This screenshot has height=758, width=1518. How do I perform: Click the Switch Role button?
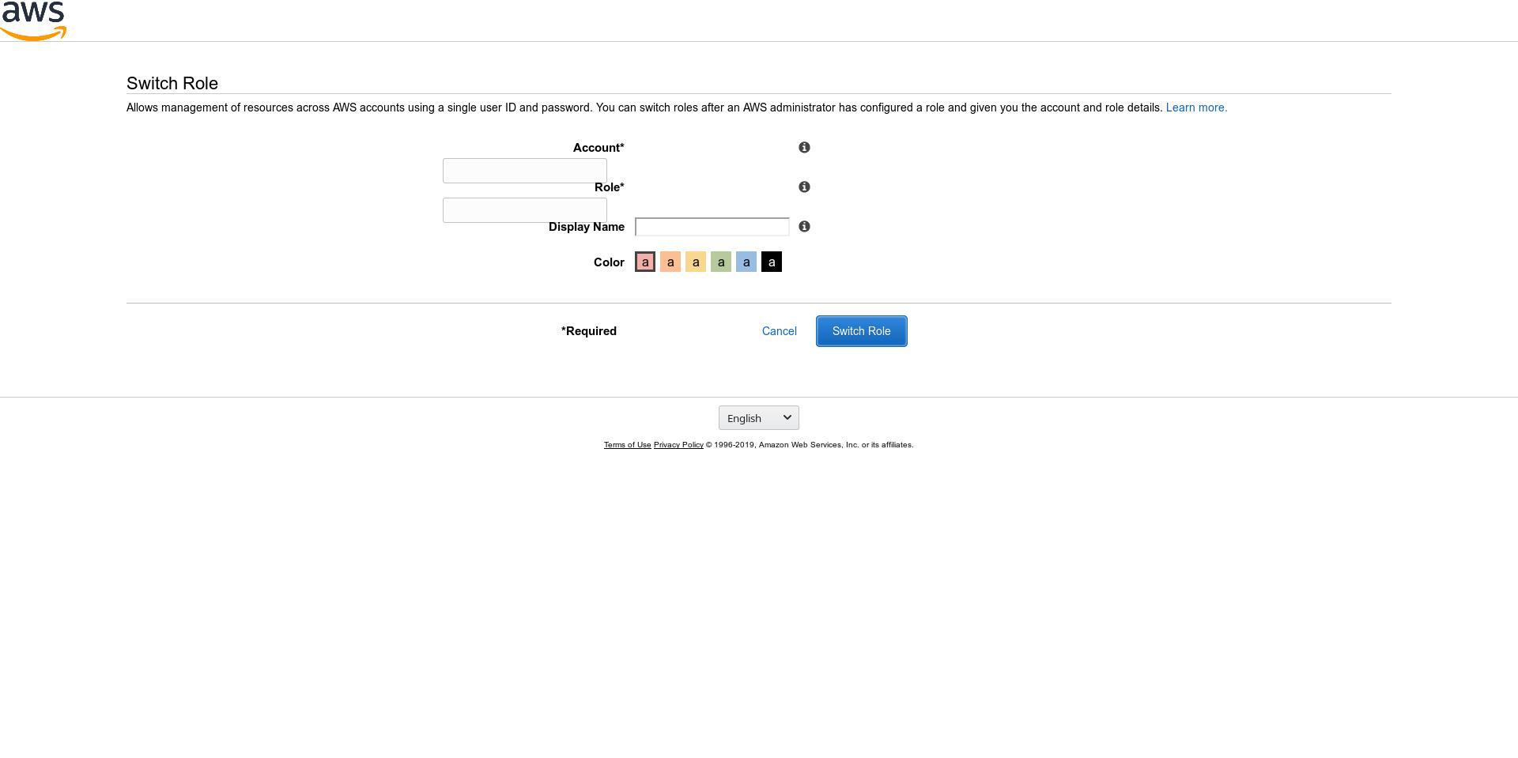pyautogui.click(x=861, y=331)
